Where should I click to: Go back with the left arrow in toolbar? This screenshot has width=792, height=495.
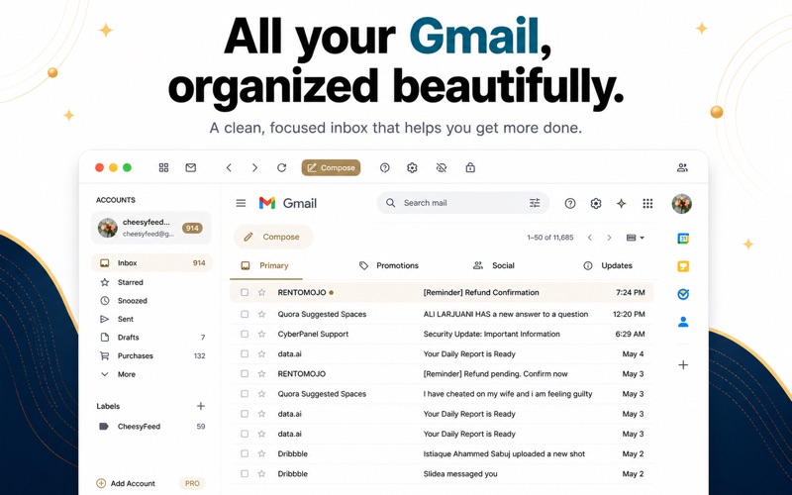point(229,167)
